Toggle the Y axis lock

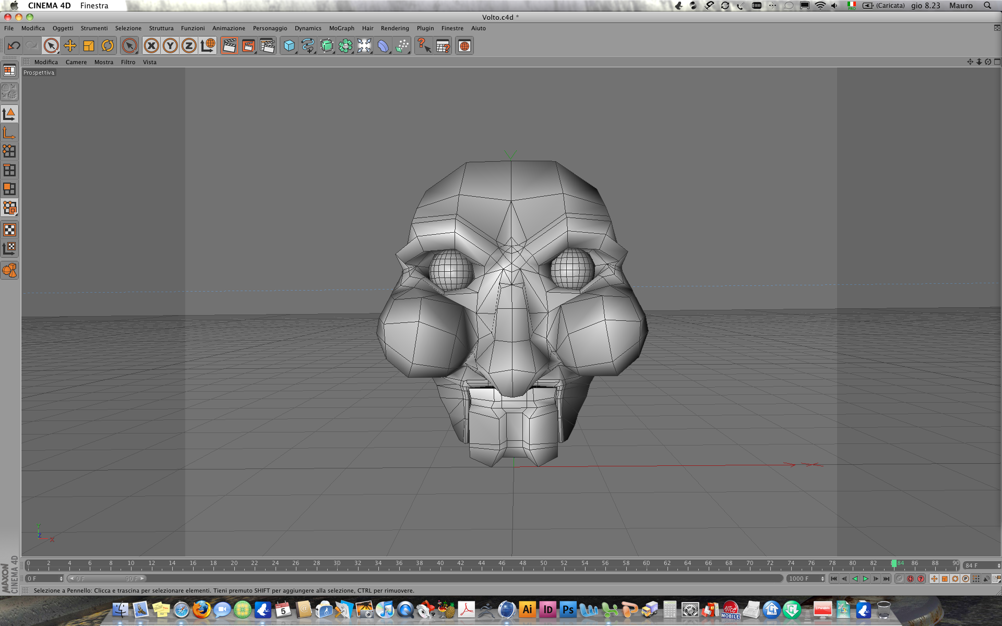click(170, 46)
